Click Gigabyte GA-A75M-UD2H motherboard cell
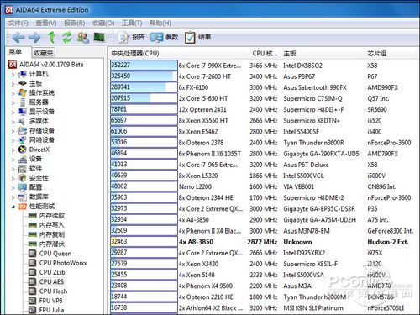Screen dimensions: 420x315 click(320, 220)
